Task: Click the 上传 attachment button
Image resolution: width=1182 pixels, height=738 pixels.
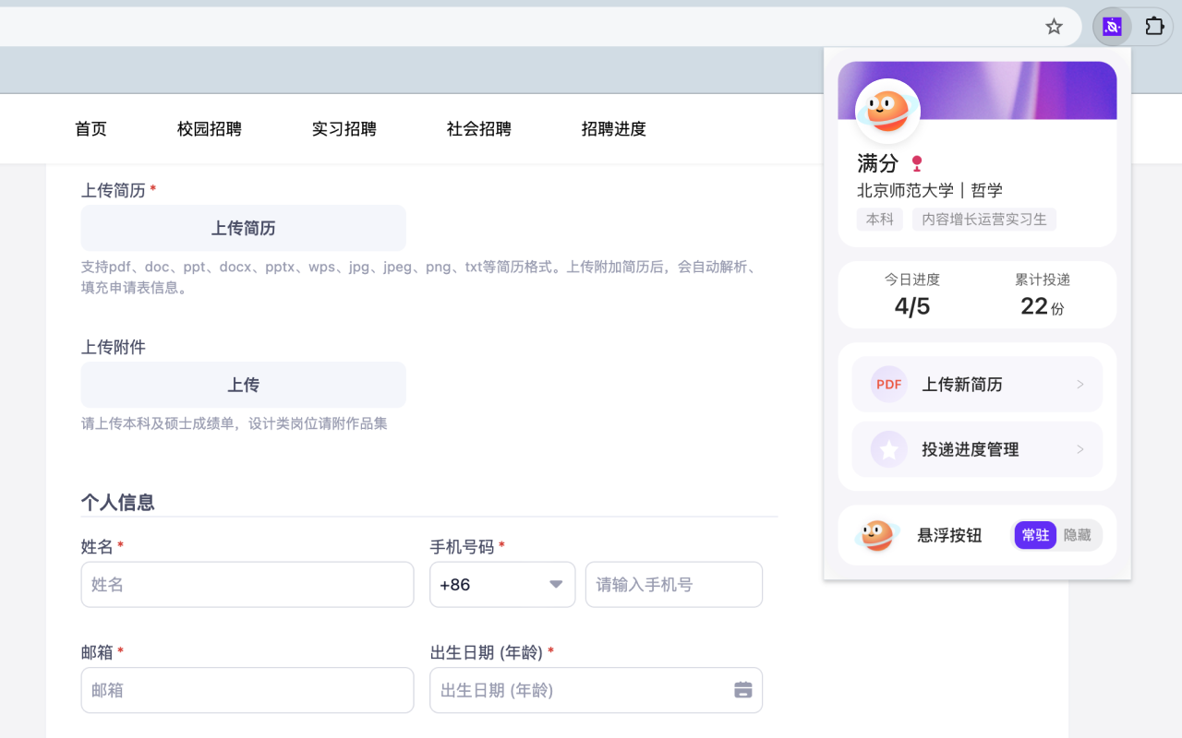Action: pyautogui.click(x=243, y=385)
